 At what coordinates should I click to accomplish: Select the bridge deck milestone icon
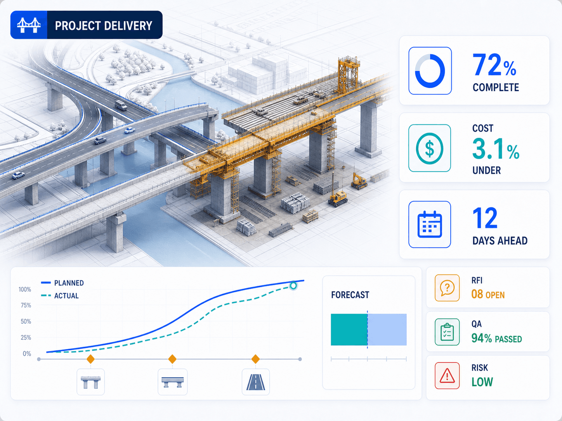pyautogui.click(x=173, y=382)
